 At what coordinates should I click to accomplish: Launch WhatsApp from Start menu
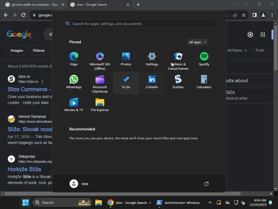coord(74,82)
